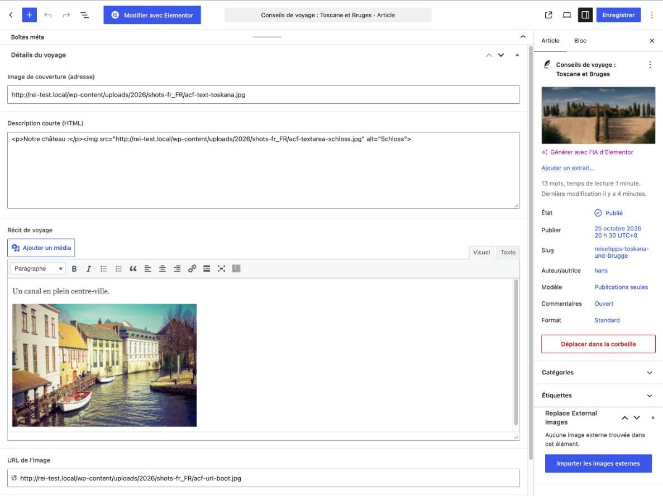The height and width of the screenshot is (496, 663).
Task: Change the author hans
Action: pos(601,271)
